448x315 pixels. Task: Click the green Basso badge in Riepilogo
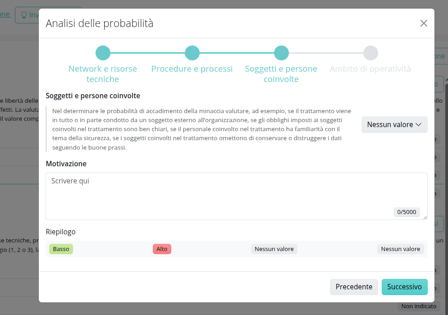(x=61, y=249)
